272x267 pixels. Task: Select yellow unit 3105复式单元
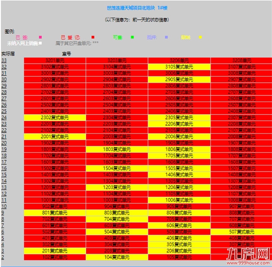point(179,67)
